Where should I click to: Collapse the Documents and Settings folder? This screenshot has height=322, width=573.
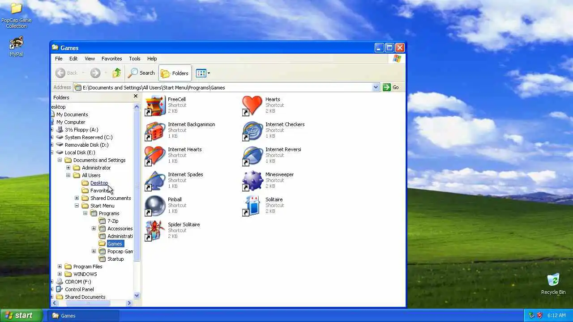(x=60, y=160)
